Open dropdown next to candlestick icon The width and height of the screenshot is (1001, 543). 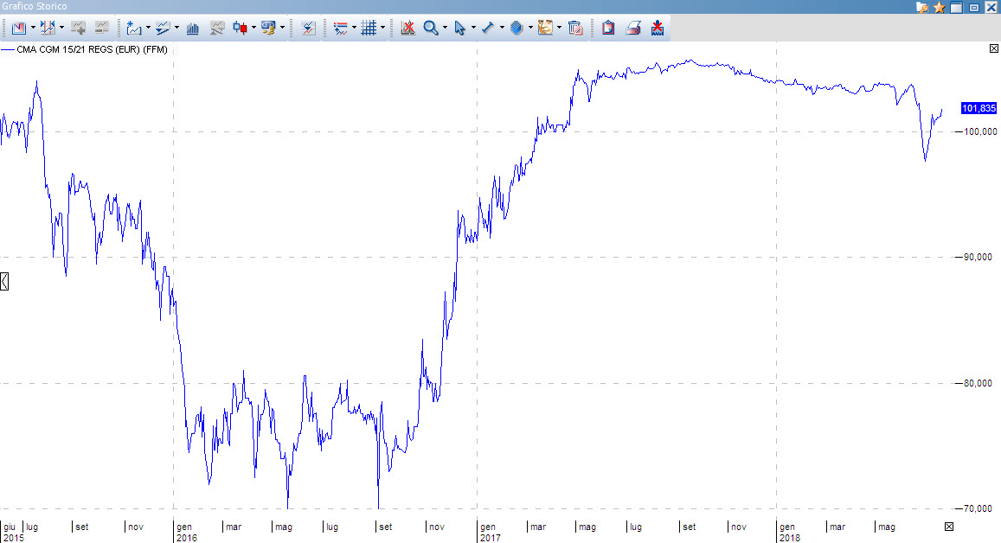tap(254, 28)
